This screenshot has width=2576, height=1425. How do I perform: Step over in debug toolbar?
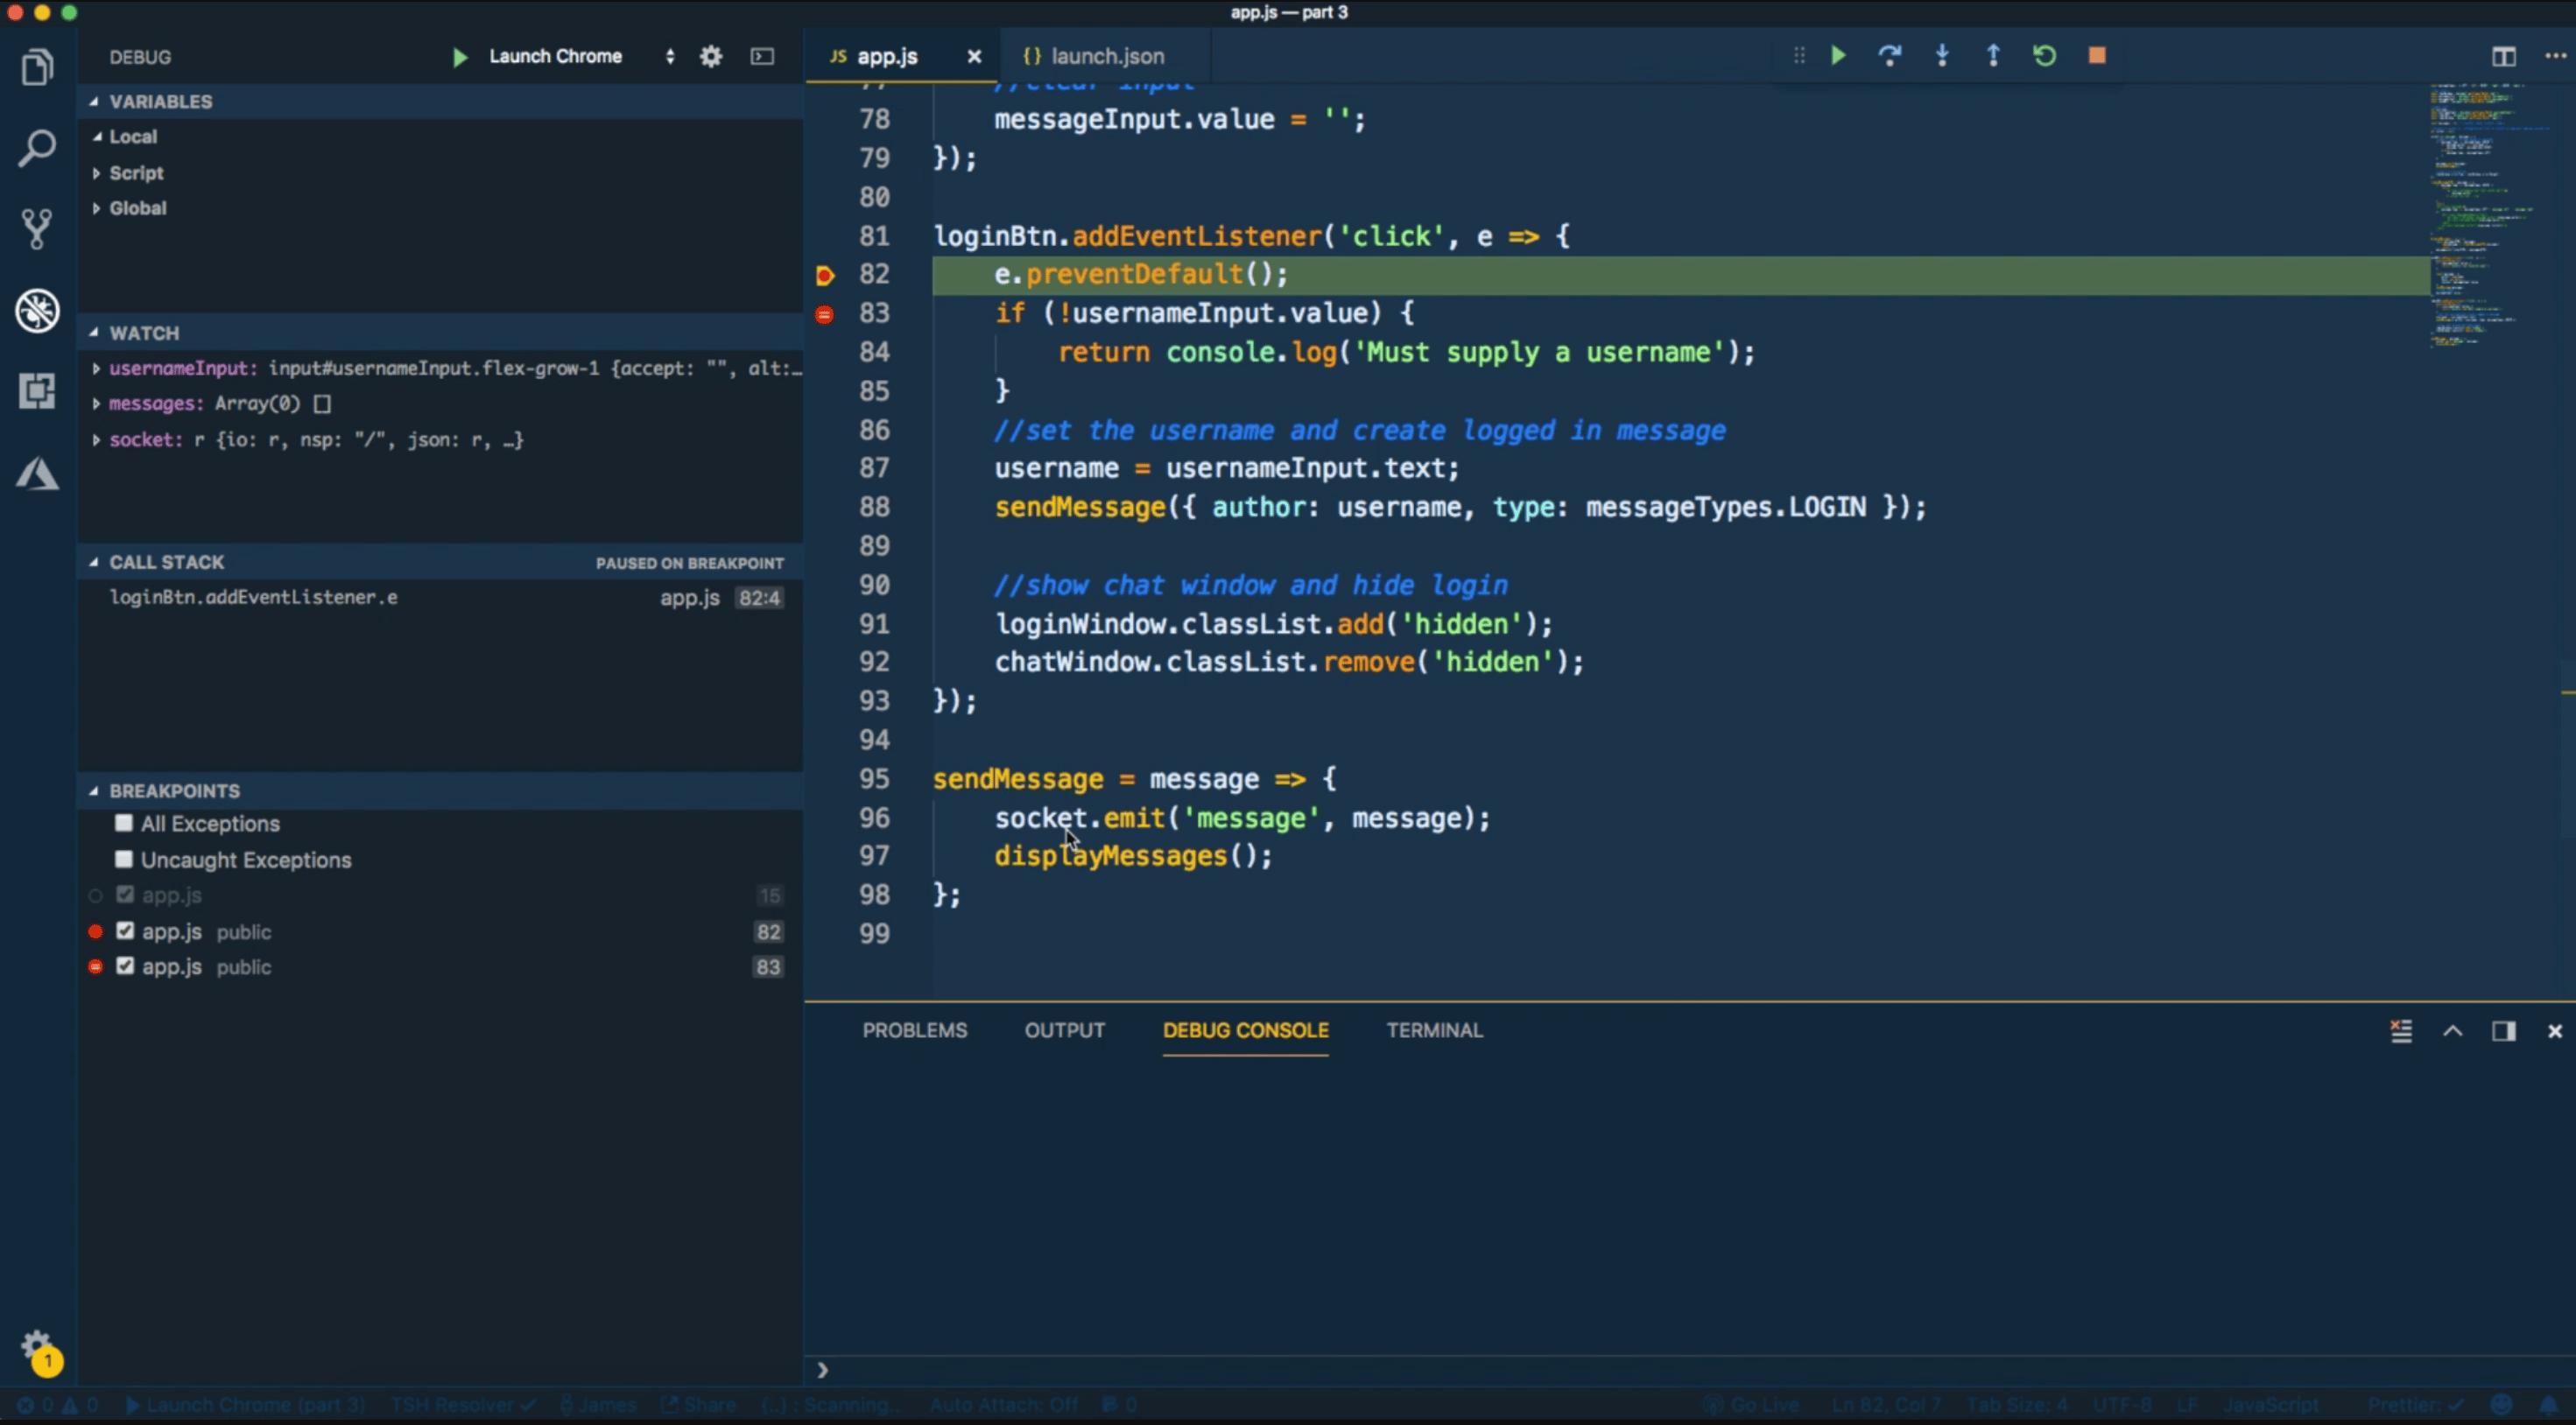click(1889, 55)
